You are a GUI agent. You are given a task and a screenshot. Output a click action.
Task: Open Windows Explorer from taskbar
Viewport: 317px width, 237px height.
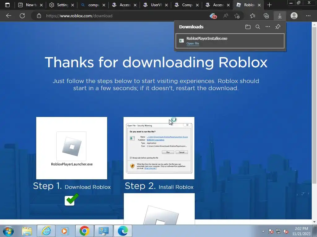point(27,231)
